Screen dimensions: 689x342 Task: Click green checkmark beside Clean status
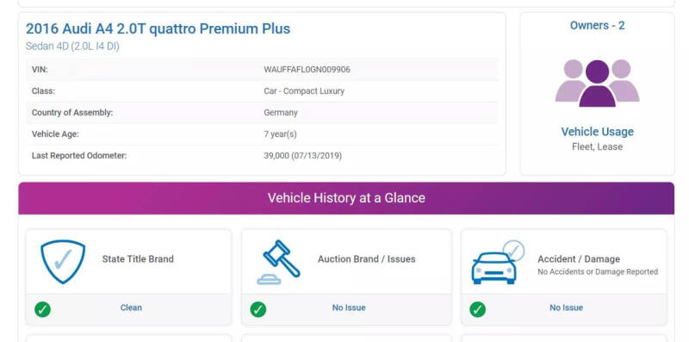[42, 309]
